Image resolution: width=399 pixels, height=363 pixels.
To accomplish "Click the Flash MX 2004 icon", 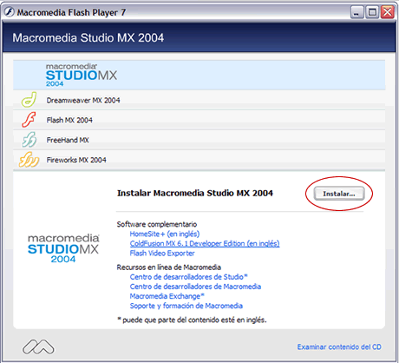I will [x=29, y=120].
